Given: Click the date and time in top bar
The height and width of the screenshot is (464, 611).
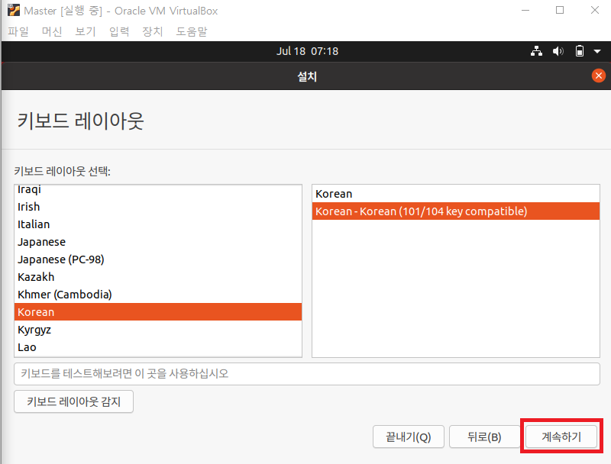Looking at the screenshot, I should pos(307,51).
